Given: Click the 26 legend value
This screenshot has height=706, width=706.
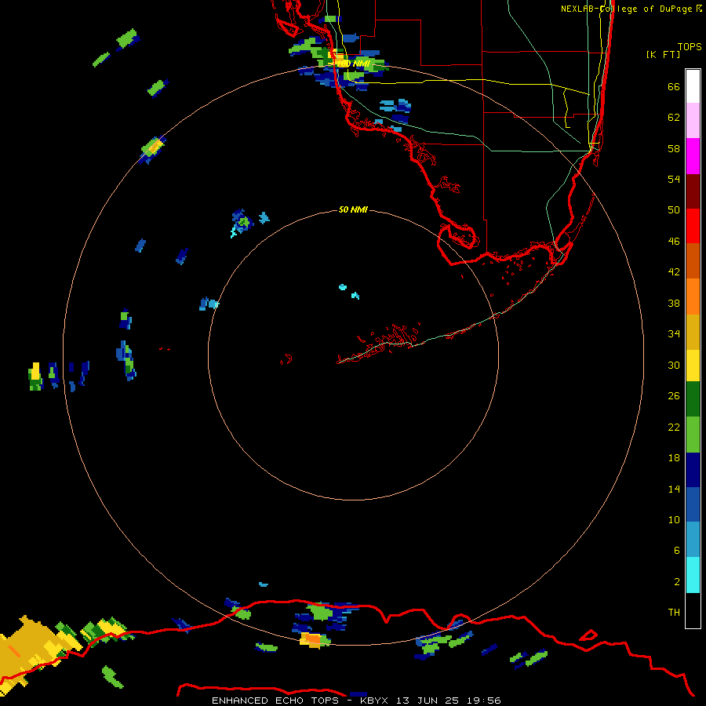Looking at the screenshot, I should [x=674, y=396].
